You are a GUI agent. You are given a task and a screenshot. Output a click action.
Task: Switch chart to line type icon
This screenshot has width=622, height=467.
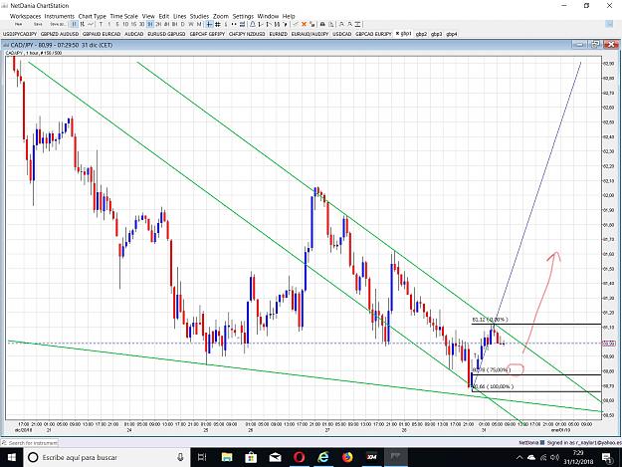point(91,24)
